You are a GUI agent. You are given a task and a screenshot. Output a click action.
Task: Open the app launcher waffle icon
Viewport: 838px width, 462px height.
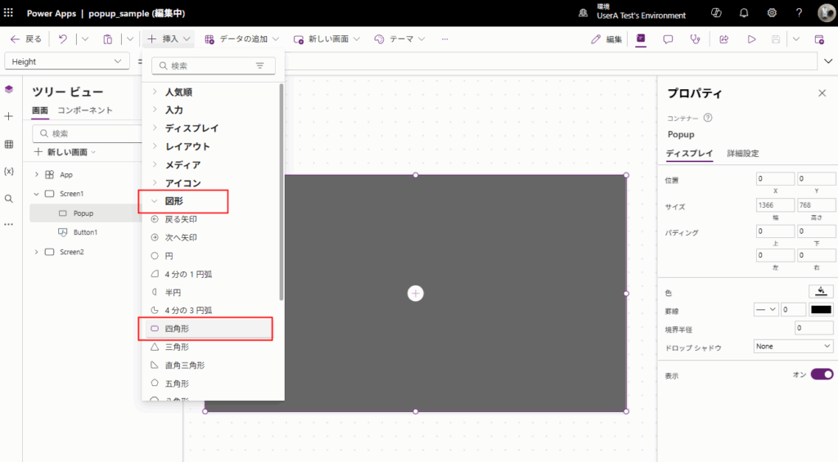8,12
